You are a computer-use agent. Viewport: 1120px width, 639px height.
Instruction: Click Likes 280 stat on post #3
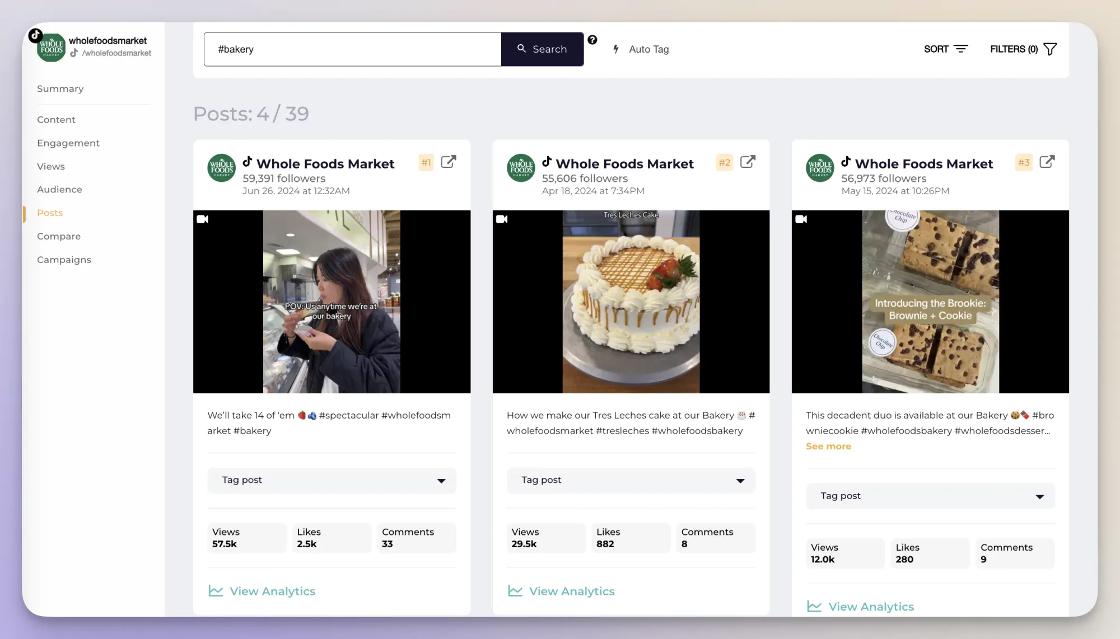[930, 553]
